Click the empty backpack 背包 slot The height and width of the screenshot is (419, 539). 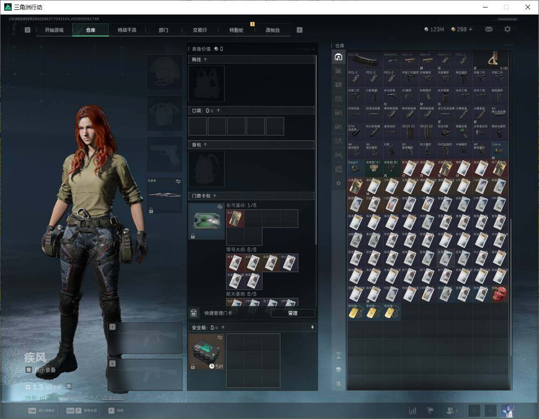[206, 169]
